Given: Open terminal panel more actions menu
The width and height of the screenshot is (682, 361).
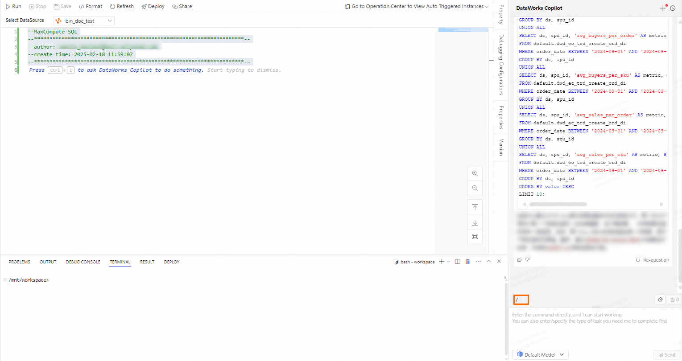Looking at the screenshot, I should point(478,262).
